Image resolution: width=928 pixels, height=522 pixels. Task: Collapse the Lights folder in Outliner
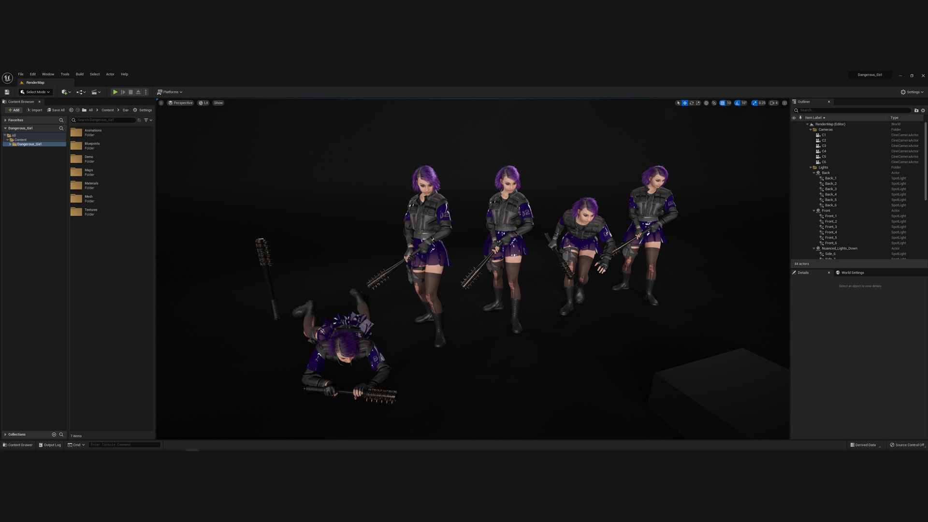[x=811, y=167]
